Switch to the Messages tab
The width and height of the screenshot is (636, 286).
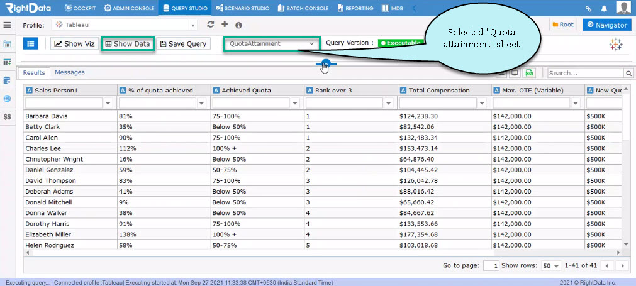[x=70, y=72]
